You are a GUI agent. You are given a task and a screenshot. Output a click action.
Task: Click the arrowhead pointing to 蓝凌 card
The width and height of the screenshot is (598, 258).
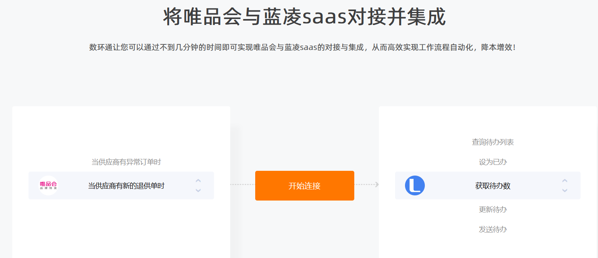pyautogui.click(x=376, y=184)
